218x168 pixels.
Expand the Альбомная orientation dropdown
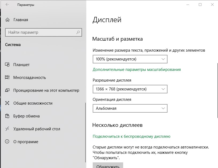tap(130, 108)
